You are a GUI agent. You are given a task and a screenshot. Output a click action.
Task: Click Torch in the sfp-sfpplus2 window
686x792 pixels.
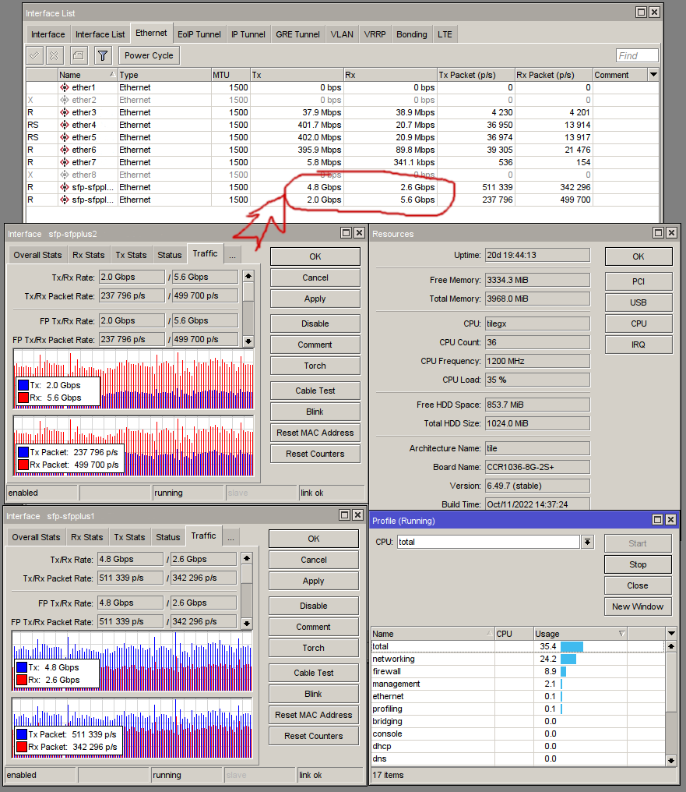[x=315, y=366]
